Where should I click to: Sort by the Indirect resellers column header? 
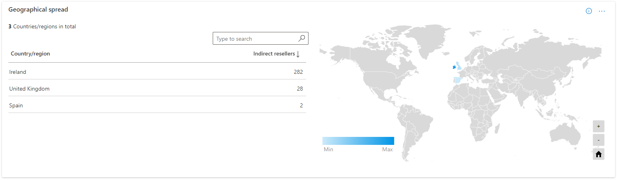click(274, 53)
